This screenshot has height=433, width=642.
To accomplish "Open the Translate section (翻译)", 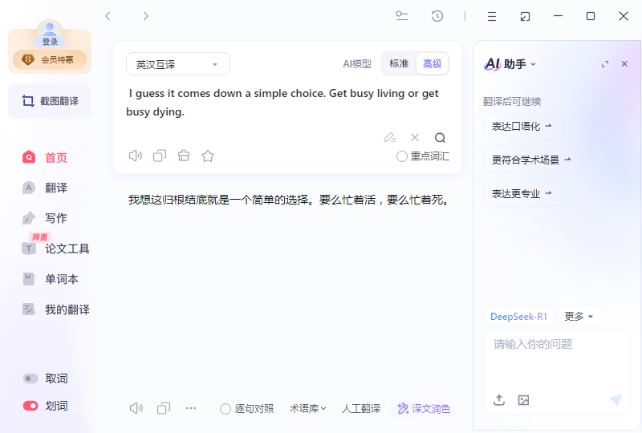I will point(45,188).
